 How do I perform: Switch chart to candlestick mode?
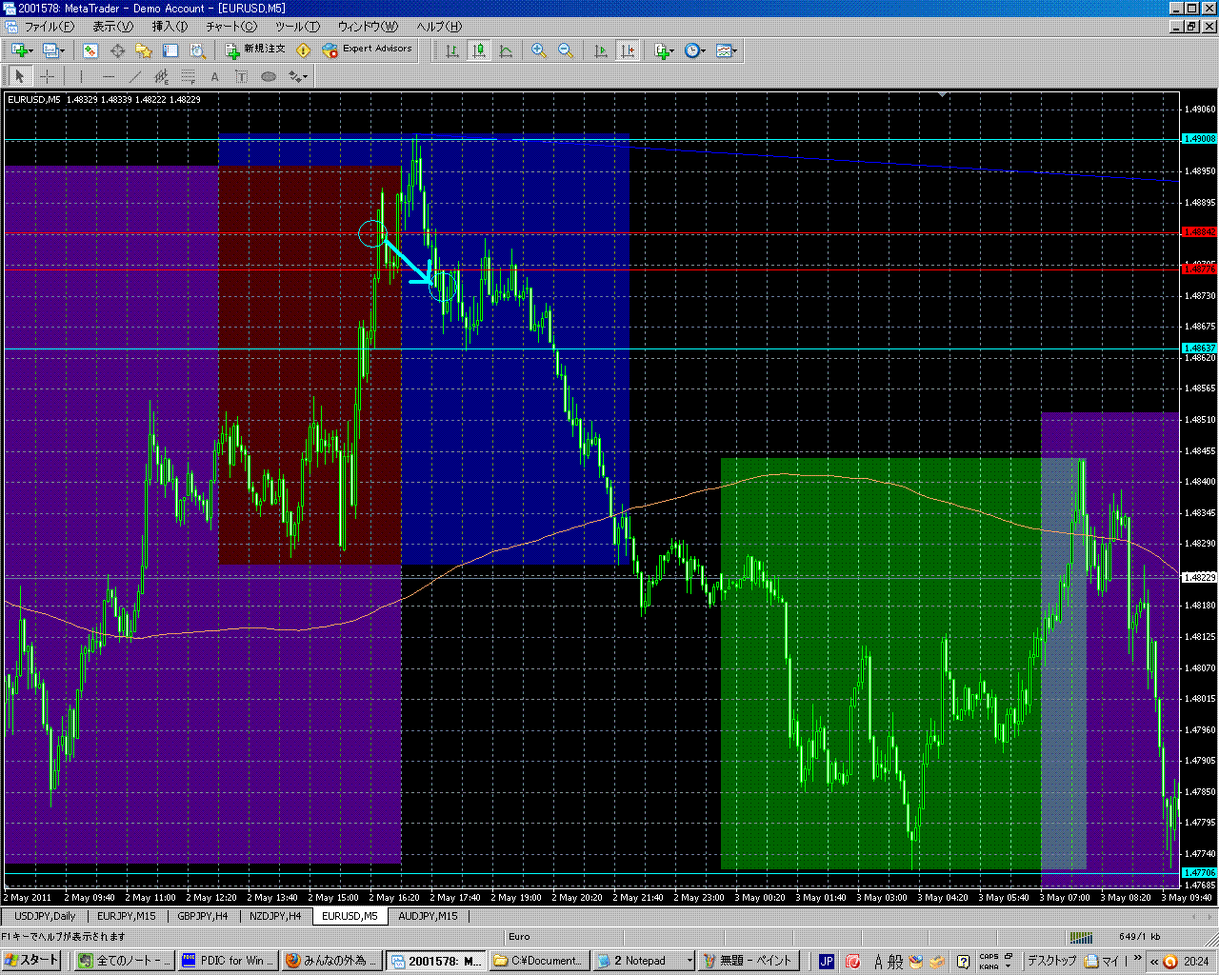pyautogui.click(x=479, y=50)
